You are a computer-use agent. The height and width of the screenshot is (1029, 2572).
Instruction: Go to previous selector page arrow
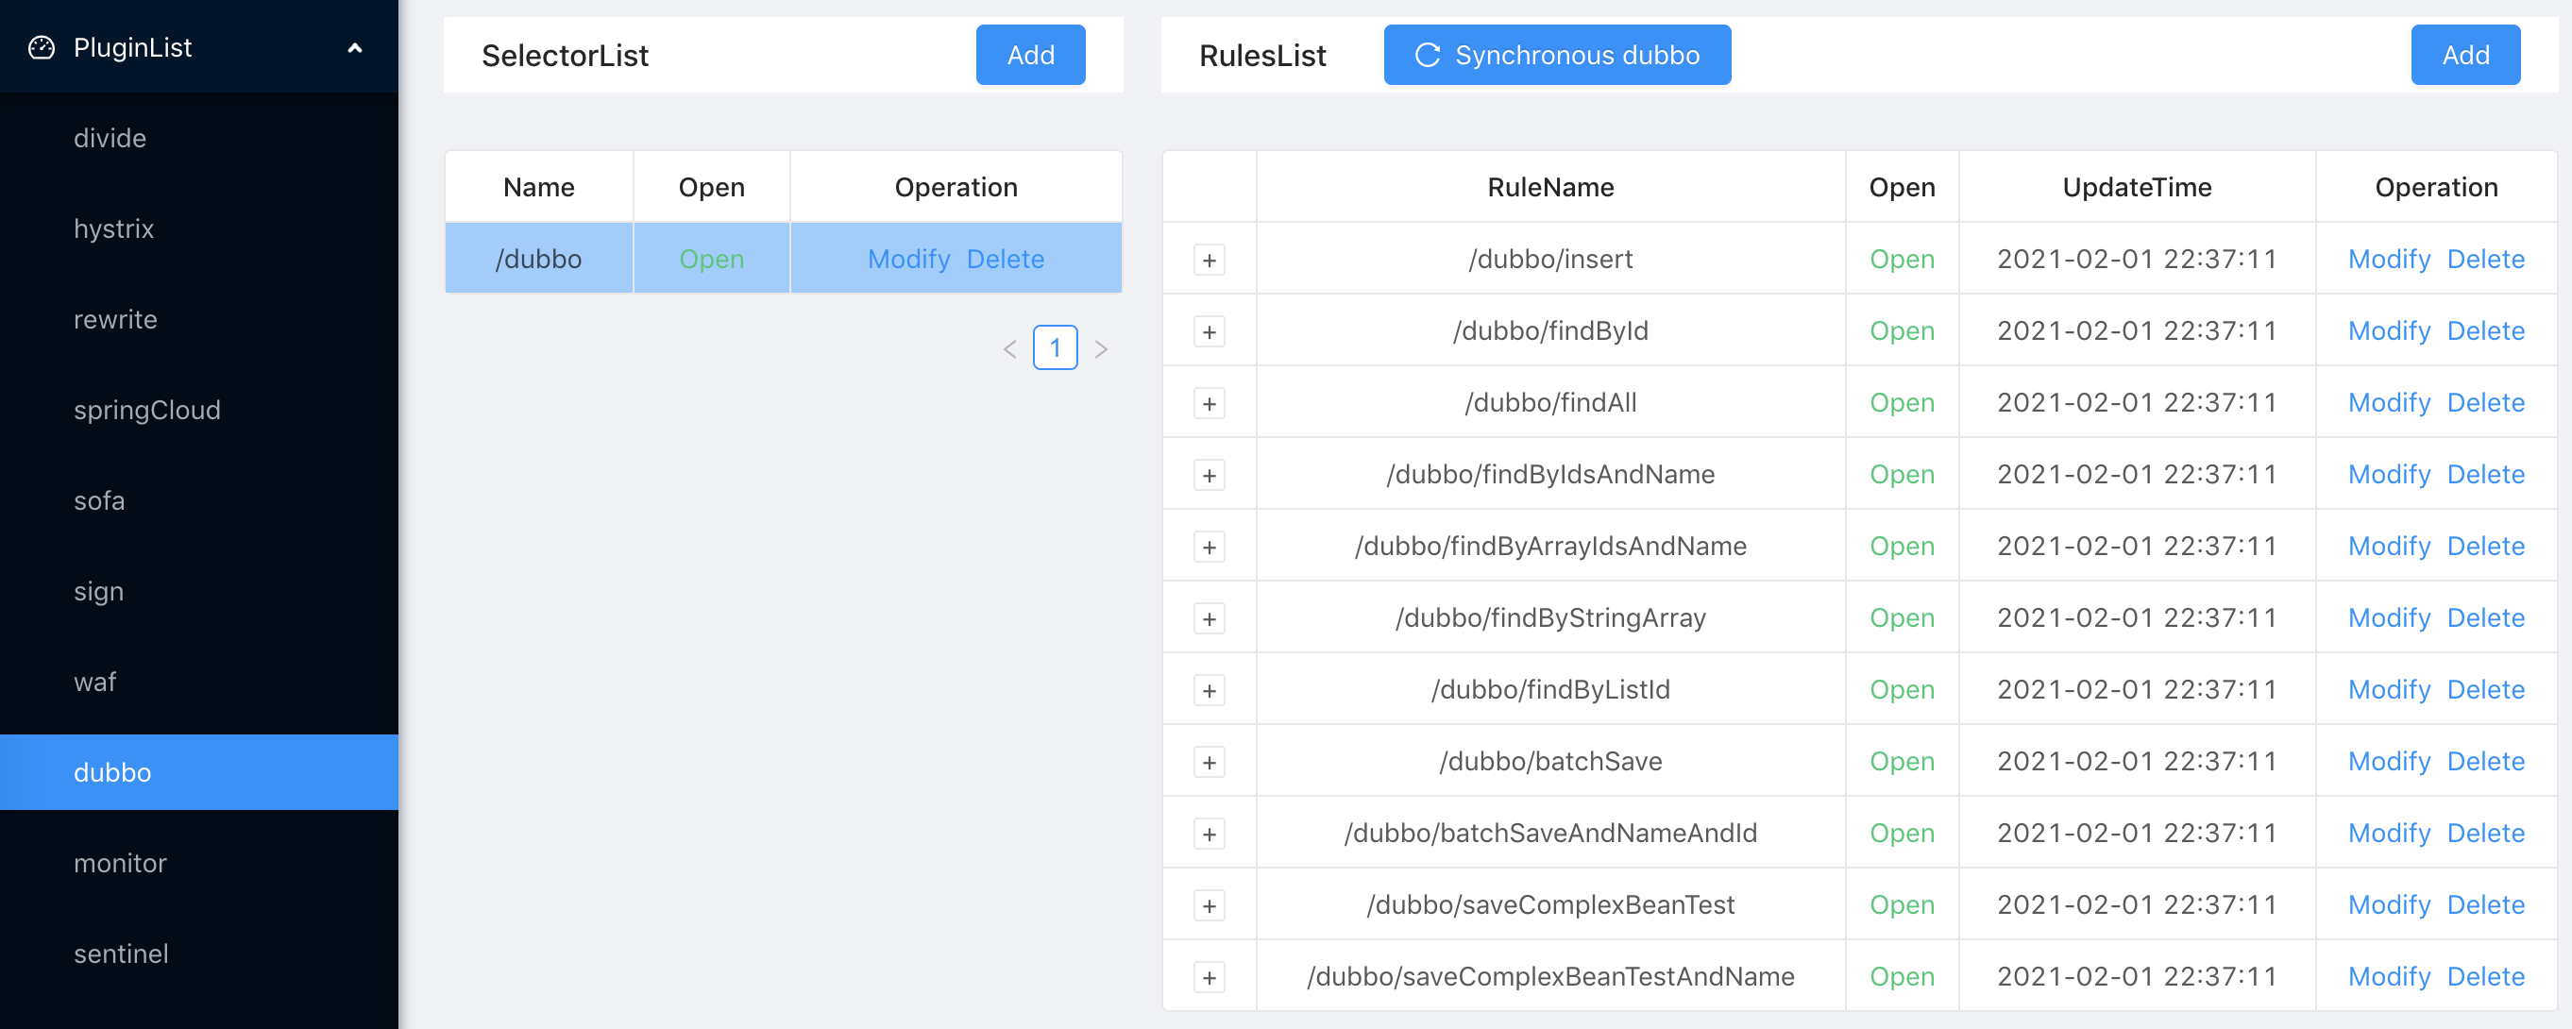pyautogui.click(x=1009, y=349)
